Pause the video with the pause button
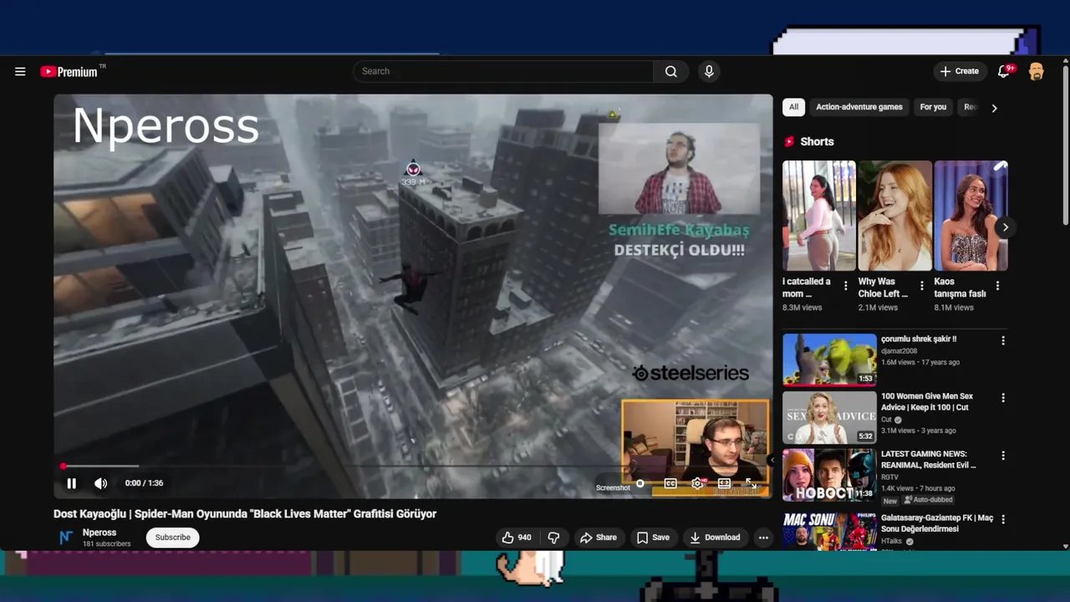1070x602 pixels. coord(72,483)
